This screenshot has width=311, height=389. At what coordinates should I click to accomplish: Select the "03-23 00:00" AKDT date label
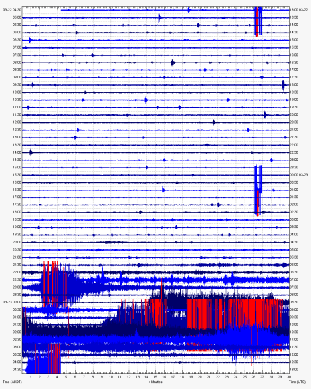[x=12, y=302]
